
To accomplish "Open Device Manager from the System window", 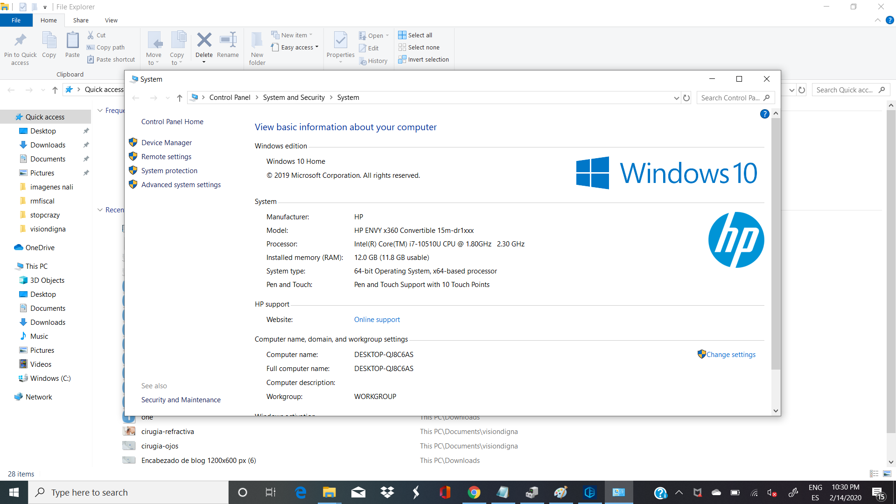I will point(166,142).
